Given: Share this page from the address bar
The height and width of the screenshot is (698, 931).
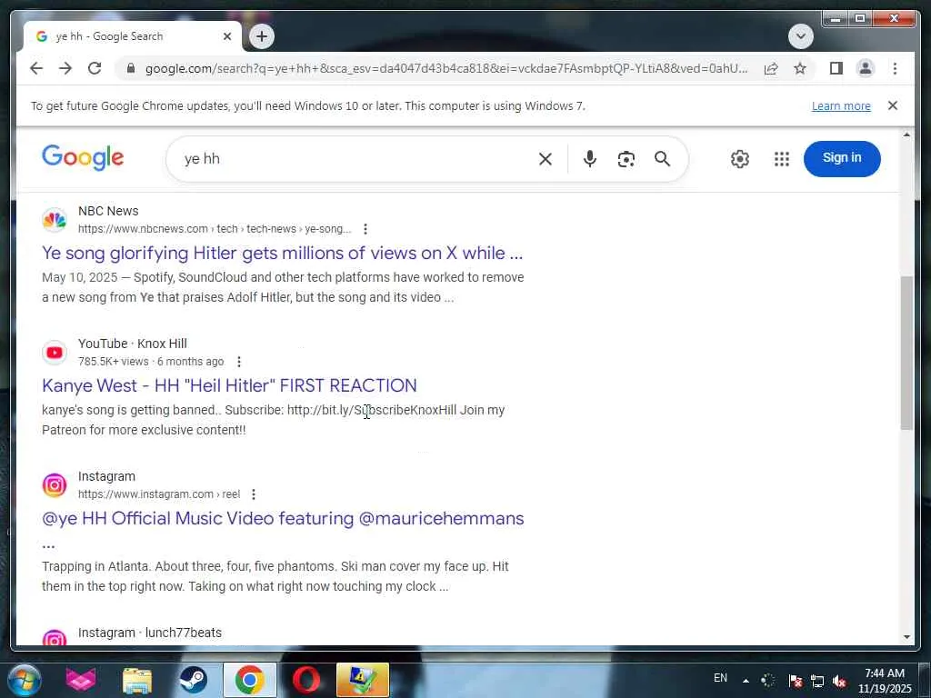Looking at the screenshot, I should coord(771,68).
